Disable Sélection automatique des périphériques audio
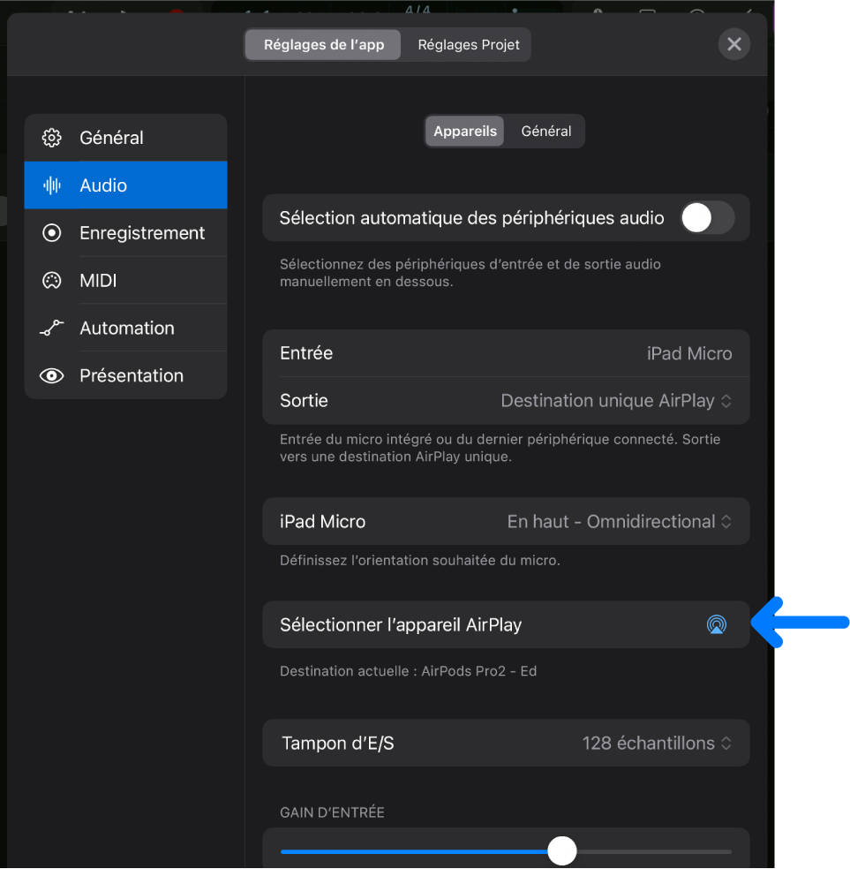 [x=706, y=217]
